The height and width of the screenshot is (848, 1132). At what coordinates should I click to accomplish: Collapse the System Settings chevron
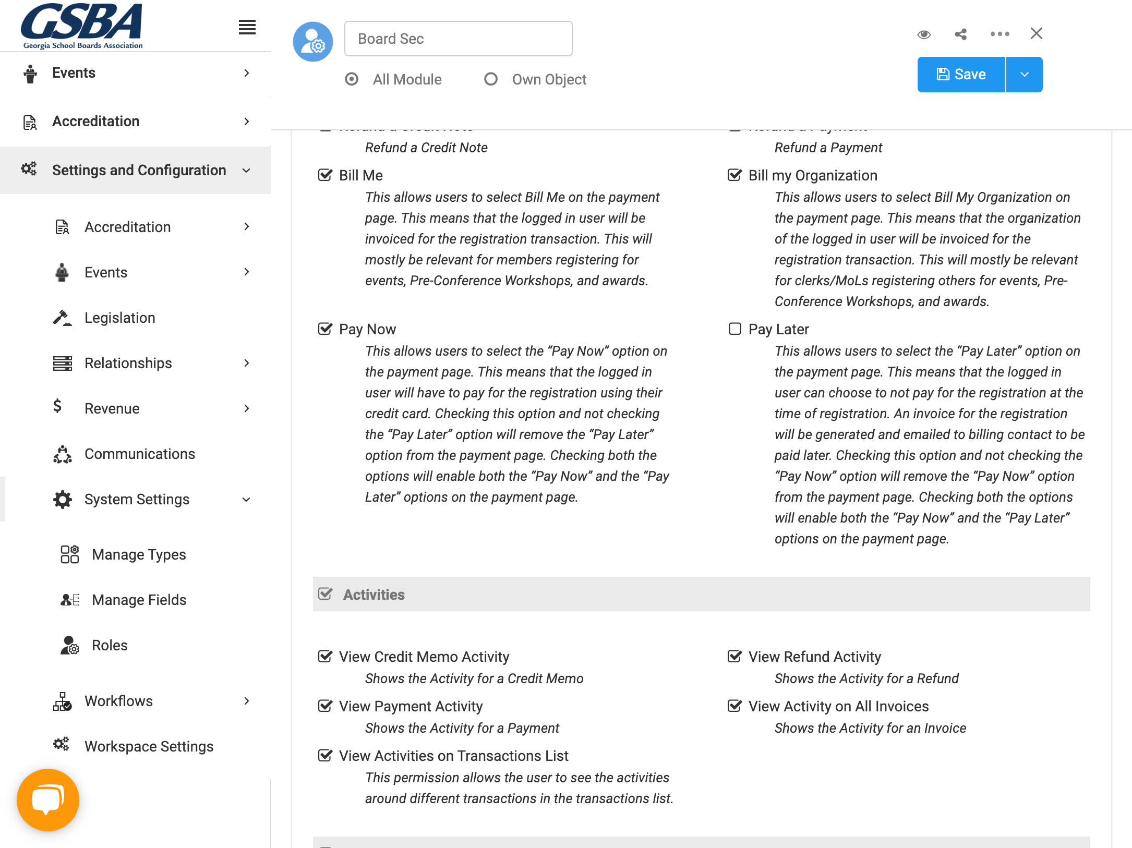(247, 500)
